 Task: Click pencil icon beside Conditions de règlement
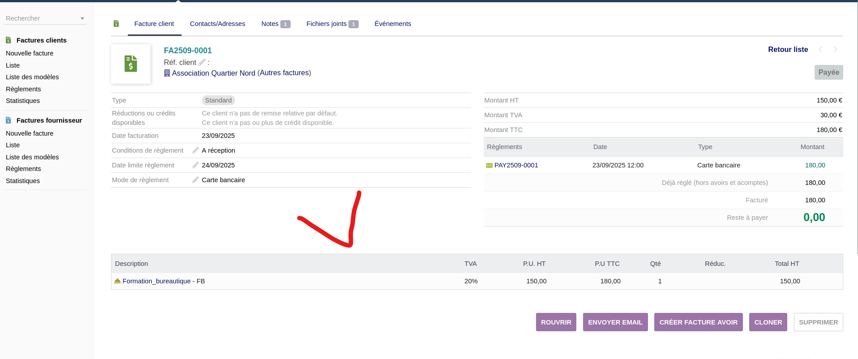[195, 150]
